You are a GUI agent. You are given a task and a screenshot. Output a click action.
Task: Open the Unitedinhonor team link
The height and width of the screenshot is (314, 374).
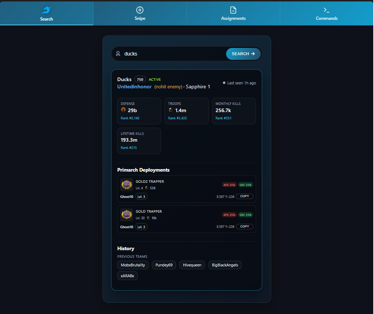coord(134,87)
